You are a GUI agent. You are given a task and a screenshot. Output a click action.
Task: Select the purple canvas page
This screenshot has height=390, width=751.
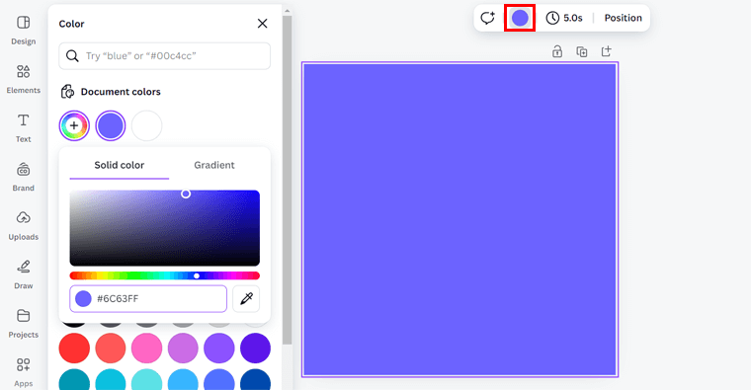[459, 219]
